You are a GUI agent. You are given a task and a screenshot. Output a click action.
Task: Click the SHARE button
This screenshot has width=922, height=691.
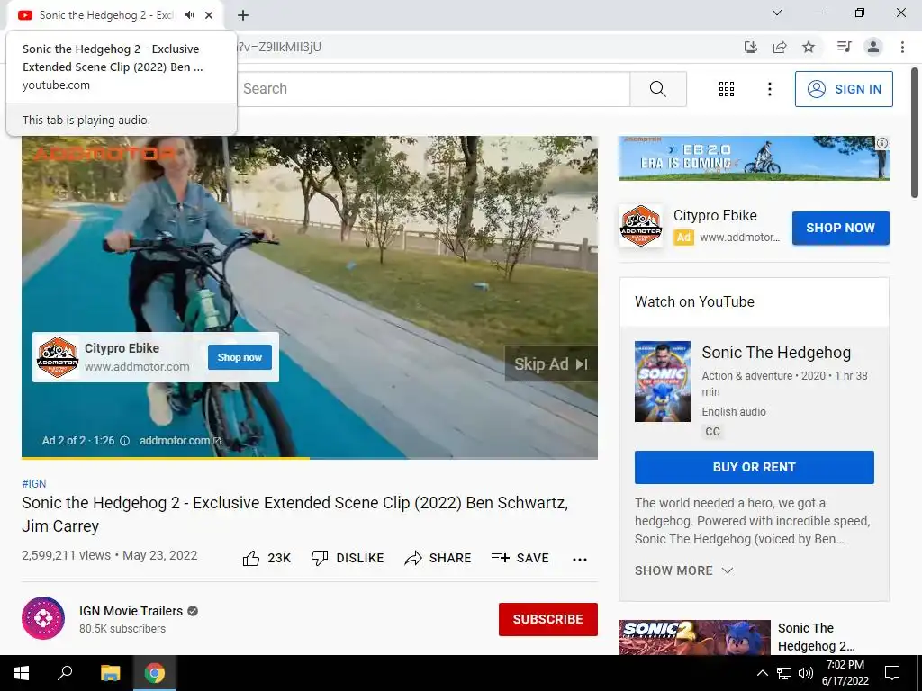click(x=438, y=558)
